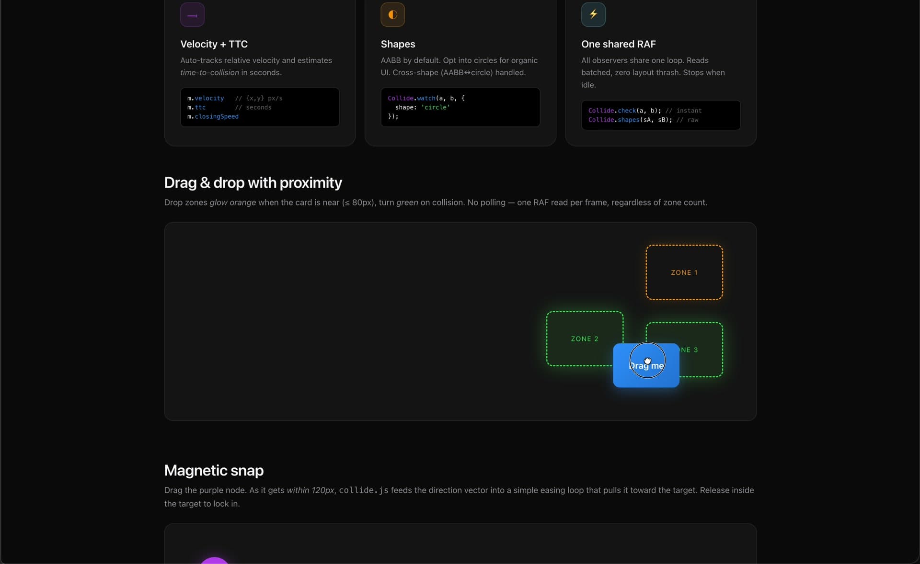Click the m.velocity code snippet block
This screenshot has height=564, width=920.
tap(259, 107)
